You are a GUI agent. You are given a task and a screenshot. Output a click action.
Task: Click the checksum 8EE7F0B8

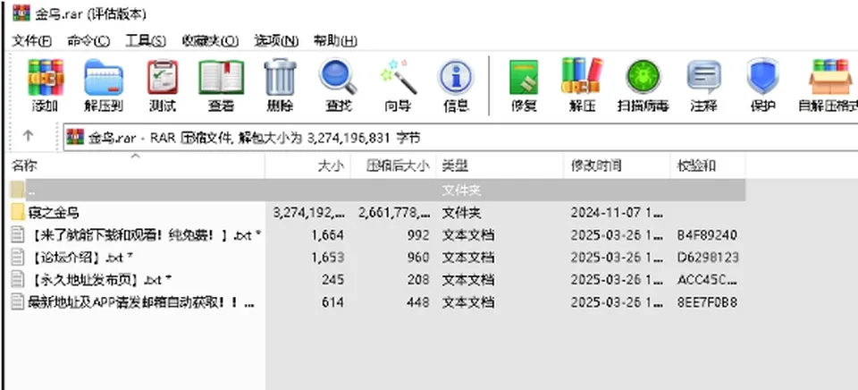coord(707,301)
